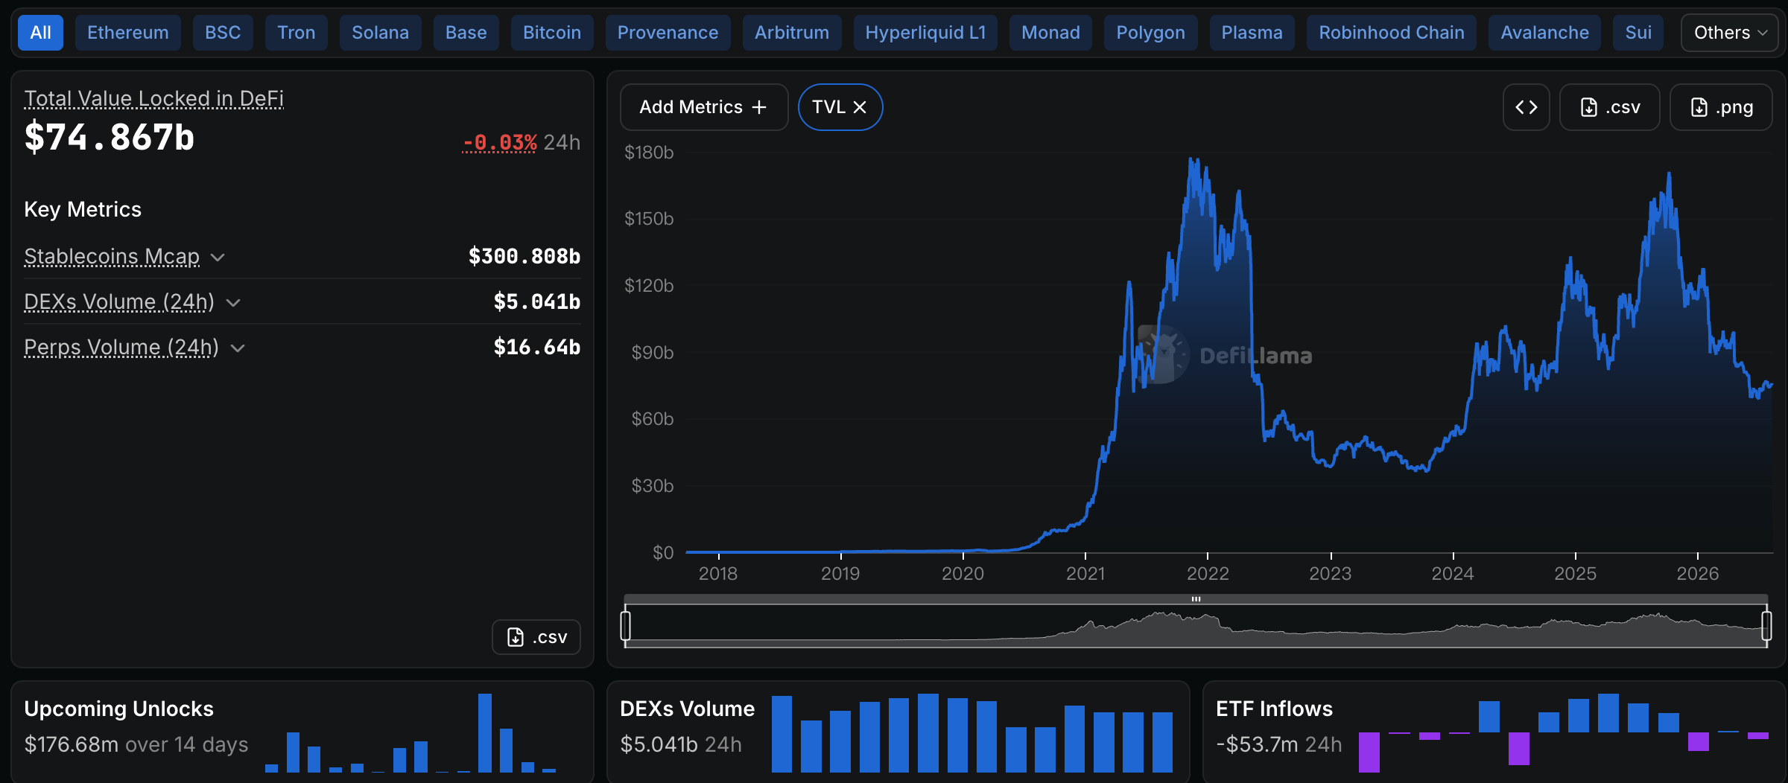Export the chart as .png
Image resolution: width=1788 pixels, height=783 pixels.
coord(1721,107)
